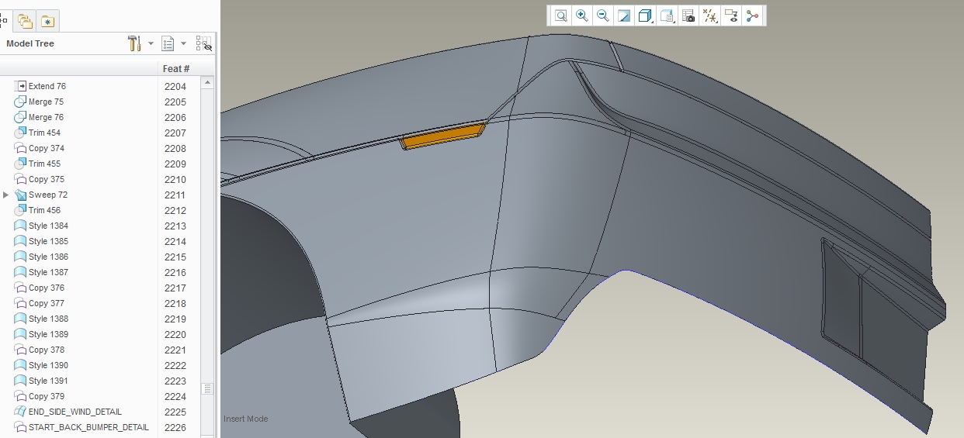964x438 pixels.
Task: Click feature number 2204 cell
Action: (x=175, y=86)
